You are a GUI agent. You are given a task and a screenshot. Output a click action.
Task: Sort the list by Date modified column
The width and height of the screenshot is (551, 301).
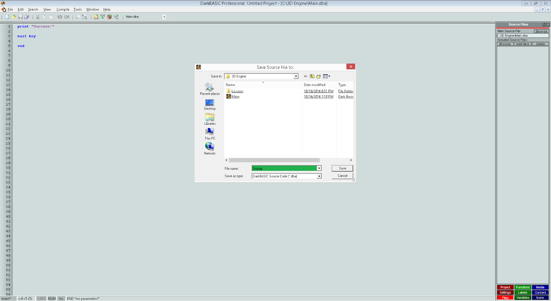click(x=319, y=85)
